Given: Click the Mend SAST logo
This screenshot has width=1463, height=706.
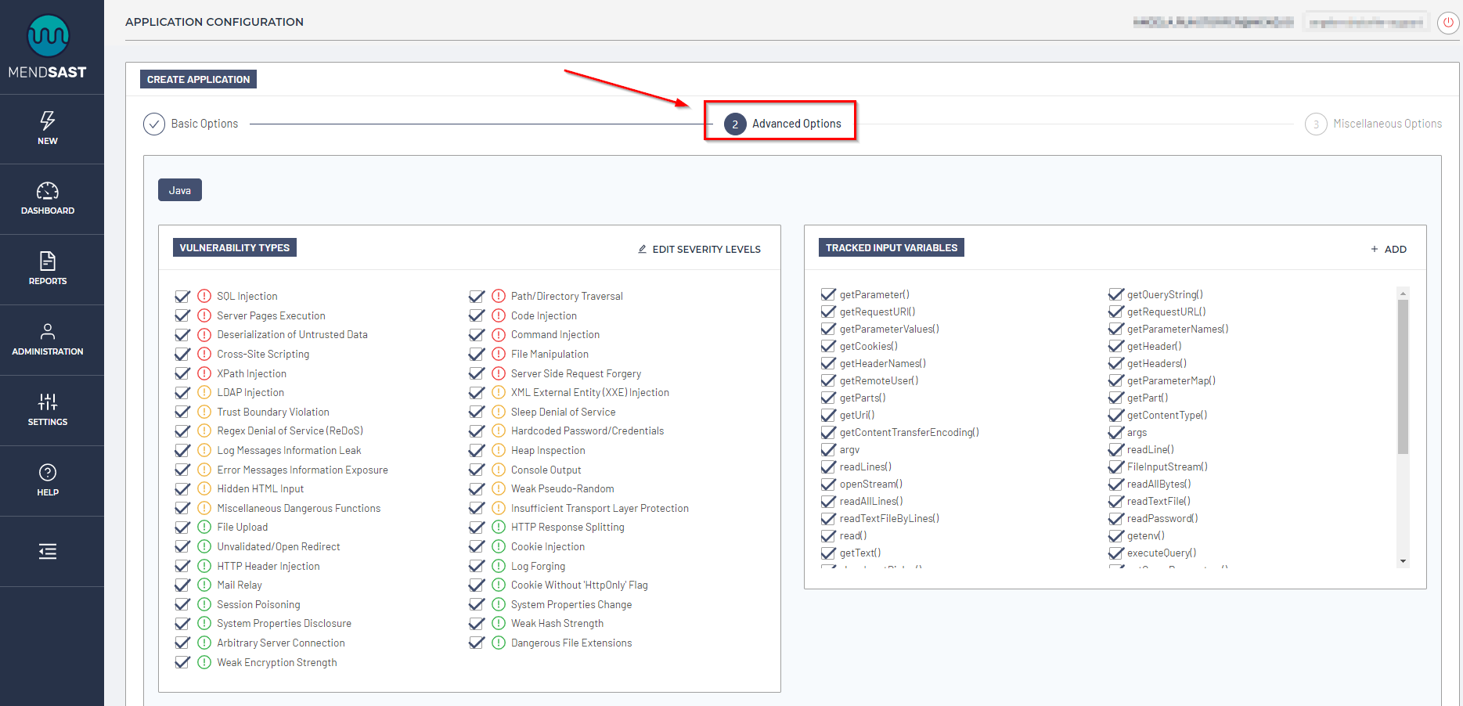Looking at the screenshot, I should [48, 47].
